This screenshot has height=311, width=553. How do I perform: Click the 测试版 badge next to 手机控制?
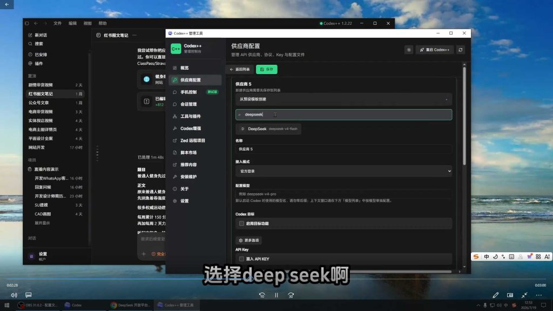212,92
